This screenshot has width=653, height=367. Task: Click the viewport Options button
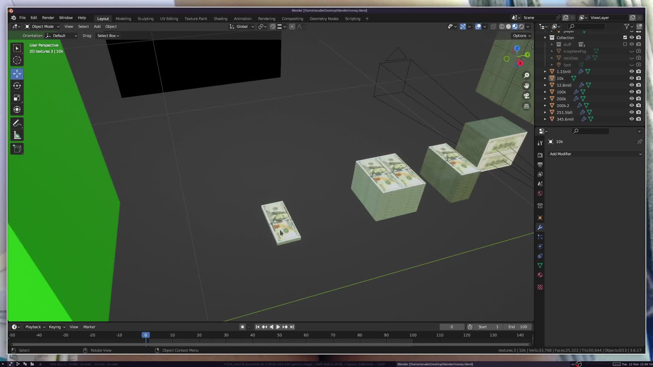(521, 36)
